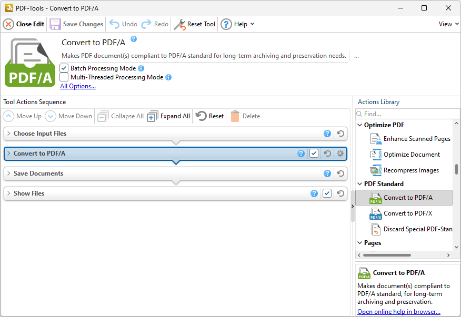This screenshot has height=317, width=461.
Task: Click the library scroll left arrow
Action: (x=359, y=255)
